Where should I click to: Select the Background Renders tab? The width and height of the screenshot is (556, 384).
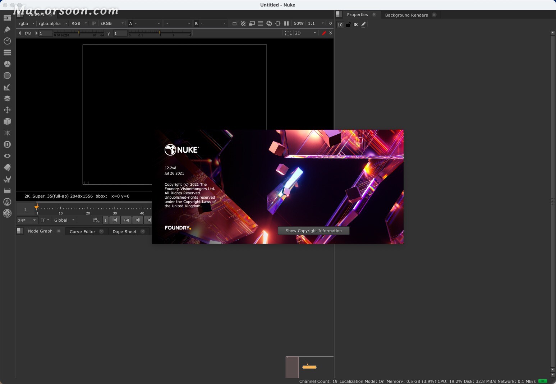(x=406, y=15)
